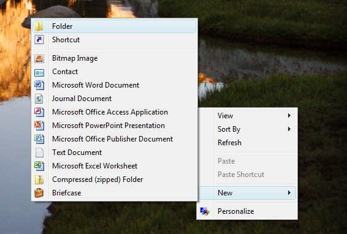
Task: Choose Refresh from the context menu
Action: tap(247, 143)
